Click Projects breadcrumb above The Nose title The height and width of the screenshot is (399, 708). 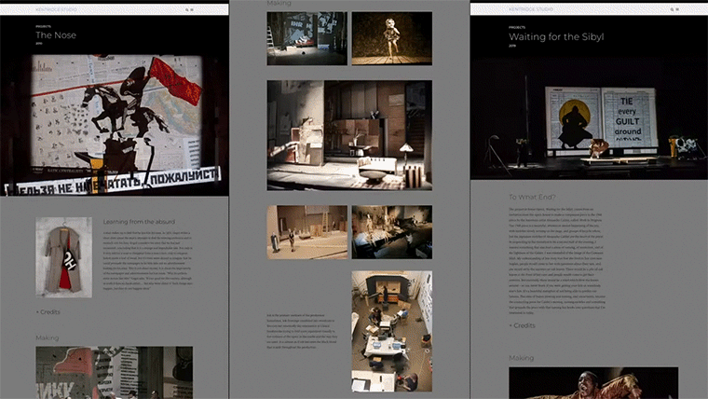pos(45,27)
